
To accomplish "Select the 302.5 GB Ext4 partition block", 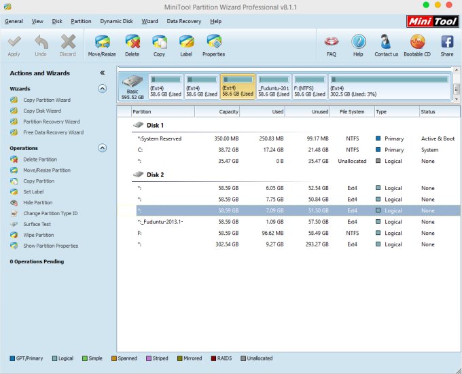I will (x=389, y=87).
